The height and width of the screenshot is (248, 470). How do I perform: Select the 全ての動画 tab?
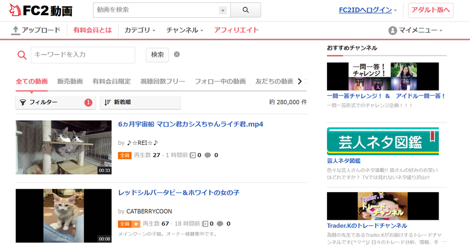[x=31, y=81]
